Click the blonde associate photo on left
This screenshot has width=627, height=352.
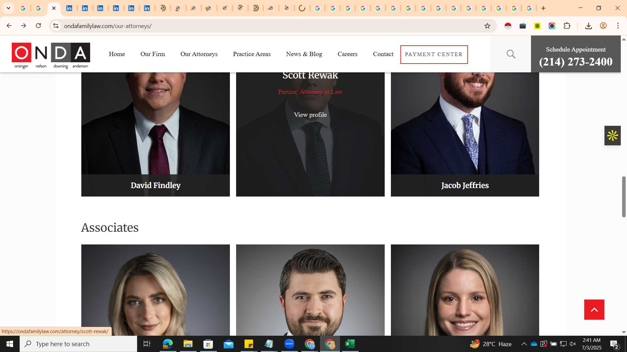[x=155, y=290]
